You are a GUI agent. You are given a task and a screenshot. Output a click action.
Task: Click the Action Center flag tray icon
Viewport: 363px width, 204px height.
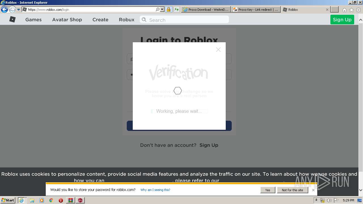[336, 200]
